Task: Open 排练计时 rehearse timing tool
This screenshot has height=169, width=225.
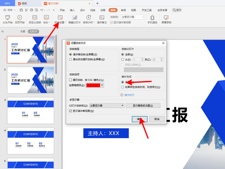Action: [88, 18]
